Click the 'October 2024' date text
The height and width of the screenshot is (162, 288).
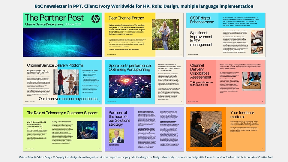tap(73, 24)
